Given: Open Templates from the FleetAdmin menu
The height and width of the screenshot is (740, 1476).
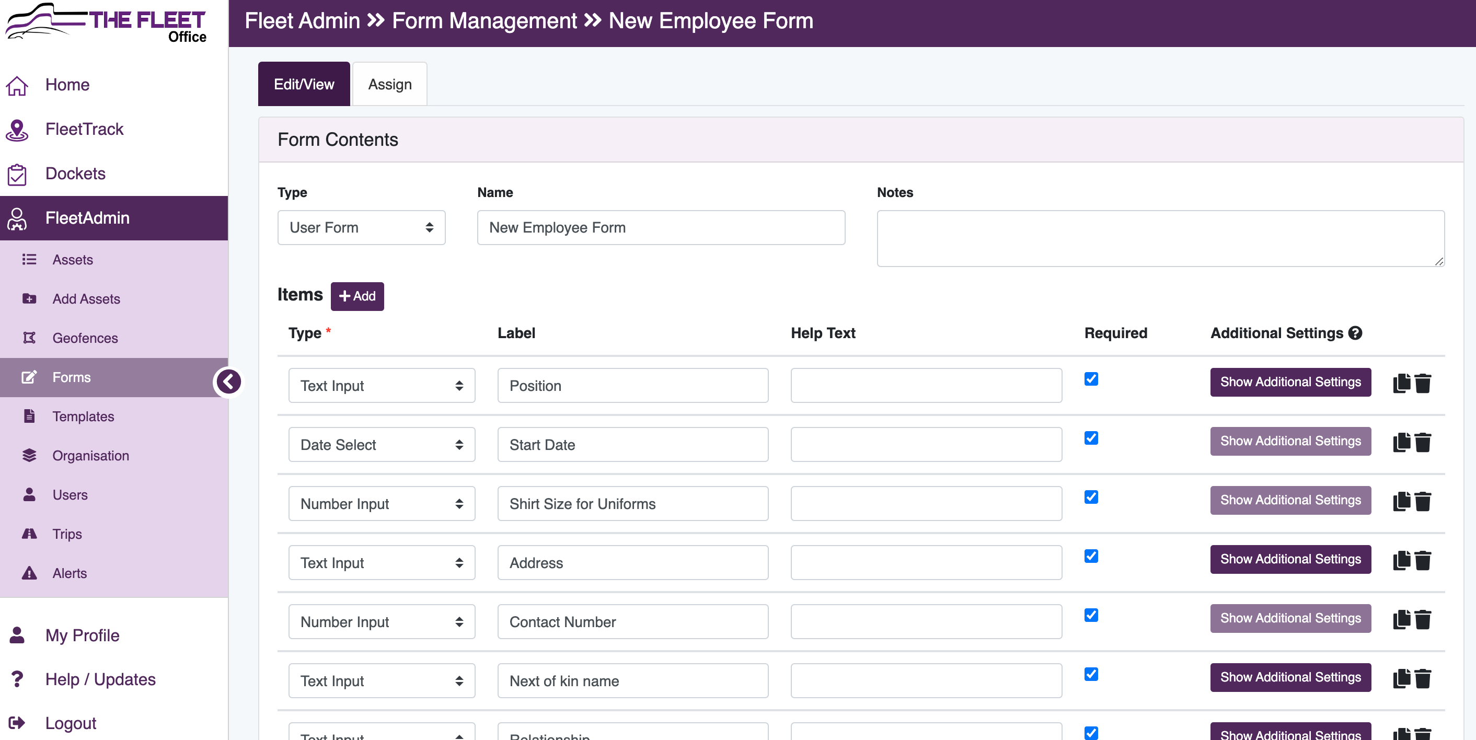Looking at the screenshot, I should [83, 417].
